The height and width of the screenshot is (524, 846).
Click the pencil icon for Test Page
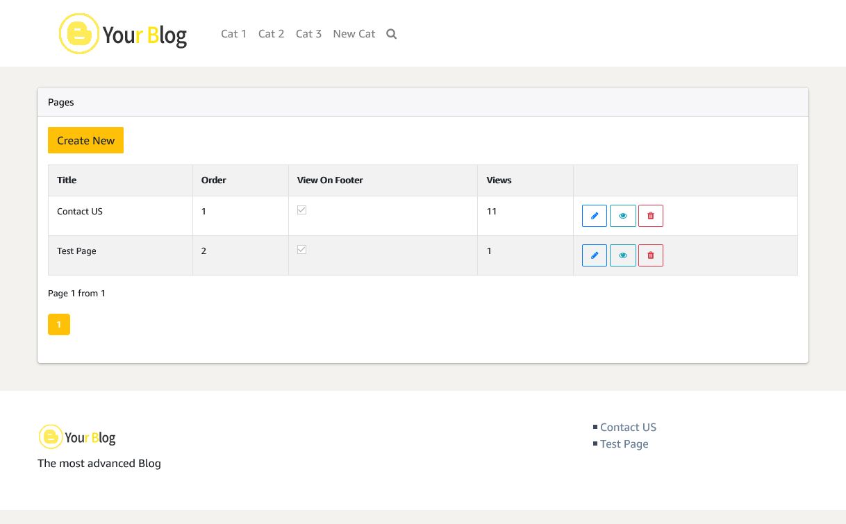point(595,255)
